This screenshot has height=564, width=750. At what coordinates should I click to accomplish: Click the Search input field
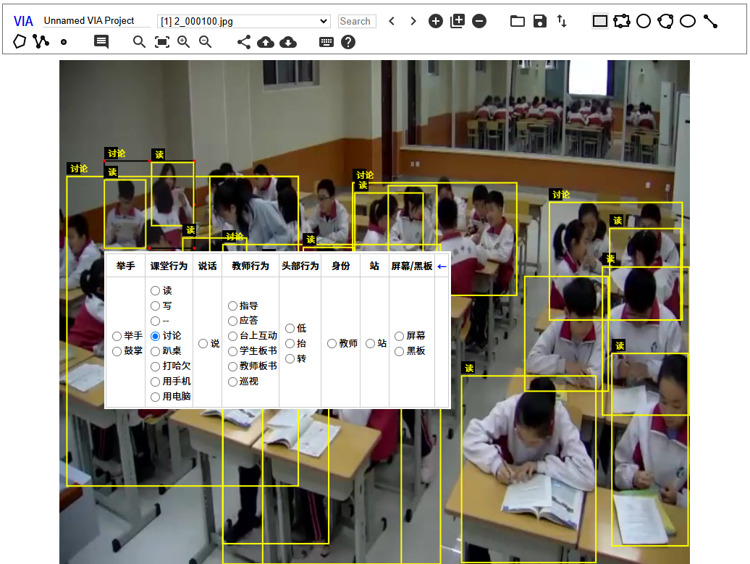coord(357,21)
